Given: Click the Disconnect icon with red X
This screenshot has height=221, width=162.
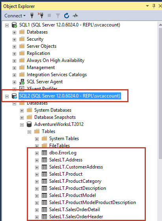Looking at the screenshot, I should point(41,15).
